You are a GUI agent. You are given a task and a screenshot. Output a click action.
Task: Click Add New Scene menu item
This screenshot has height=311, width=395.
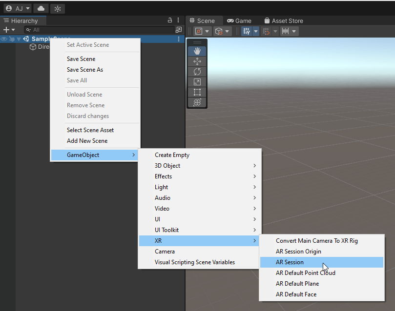point(96,141)
